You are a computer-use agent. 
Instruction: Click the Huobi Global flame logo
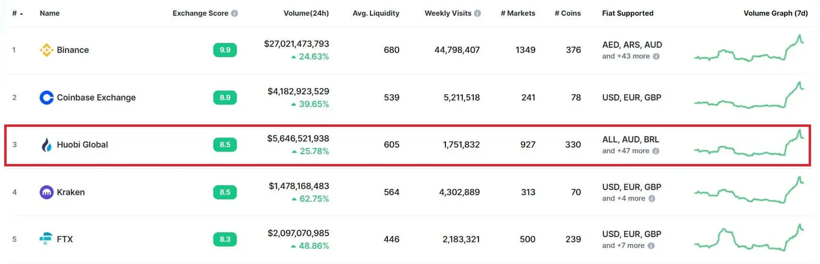click(47, 145)
